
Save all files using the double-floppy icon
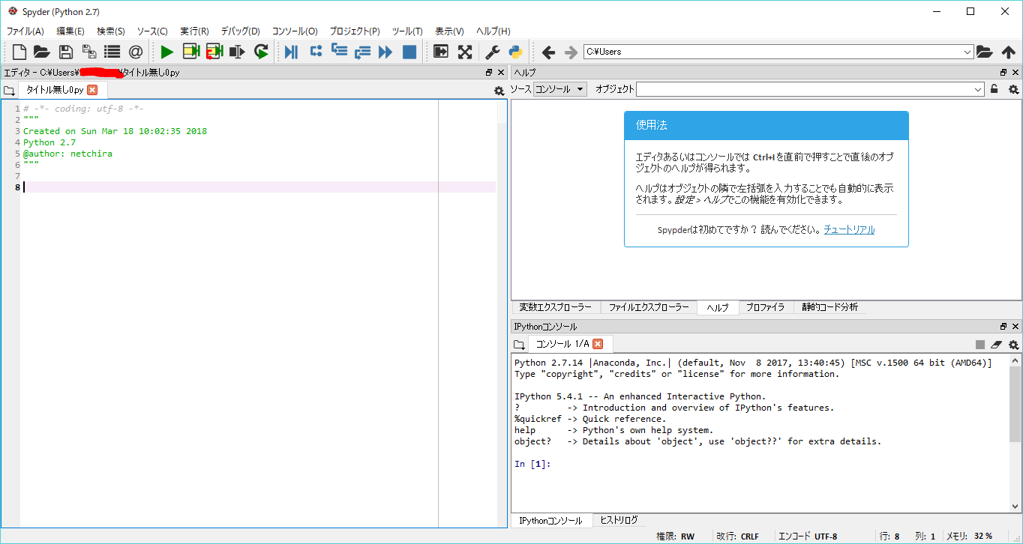(88, 52)
